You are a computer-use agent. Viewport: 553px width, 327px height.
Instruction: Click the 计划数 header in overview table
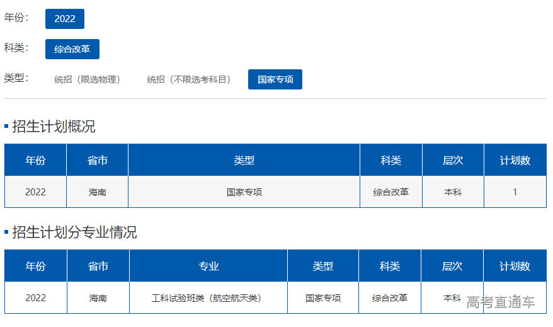coord(515,161)
